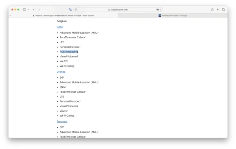Click the 5G entry under Proximus
Image resolution: width=236 pixels, height=149 pixels.
click(62, 127)
